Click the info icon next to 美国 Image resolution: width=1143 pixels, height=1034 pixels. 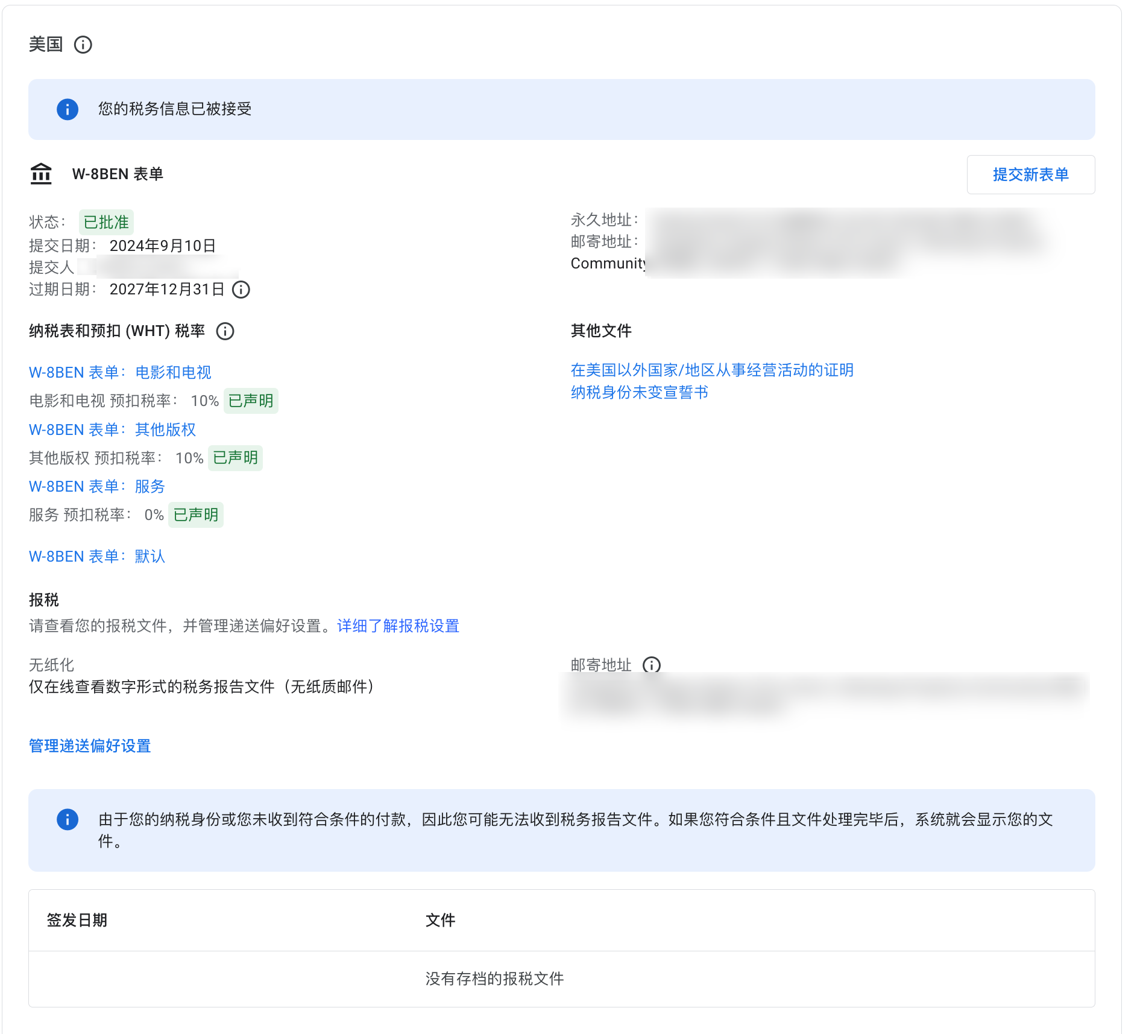[84, 44]
